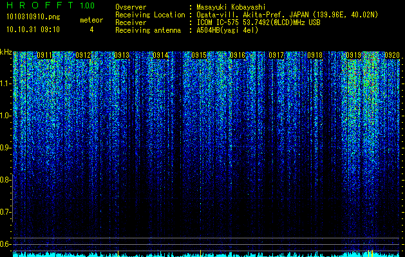Image resolution: width=405 pixels, height=257 pixels.
Task: Click the meteor label
Action: (x=91, y=20)
